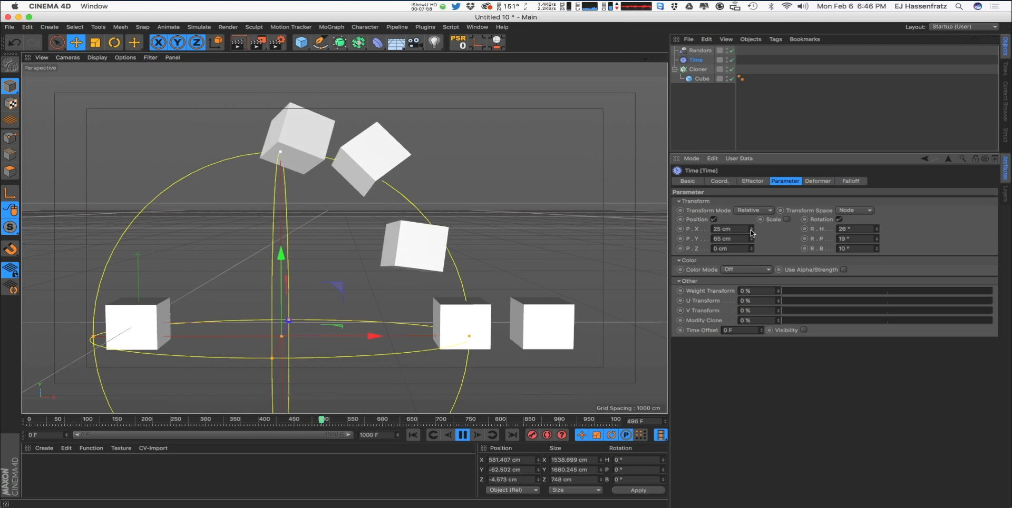Screen dimensions: 1012x508
Task: Click the Floor environment icon
Action: (396, 43)
